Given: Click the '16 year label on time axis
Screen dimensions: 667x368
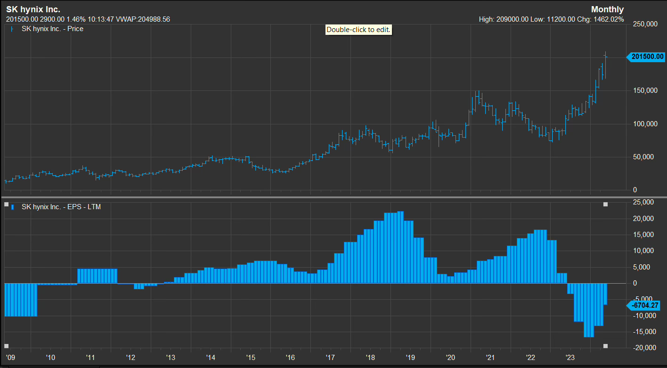Looking at the screenshot, I should click(x=290, y=357).
